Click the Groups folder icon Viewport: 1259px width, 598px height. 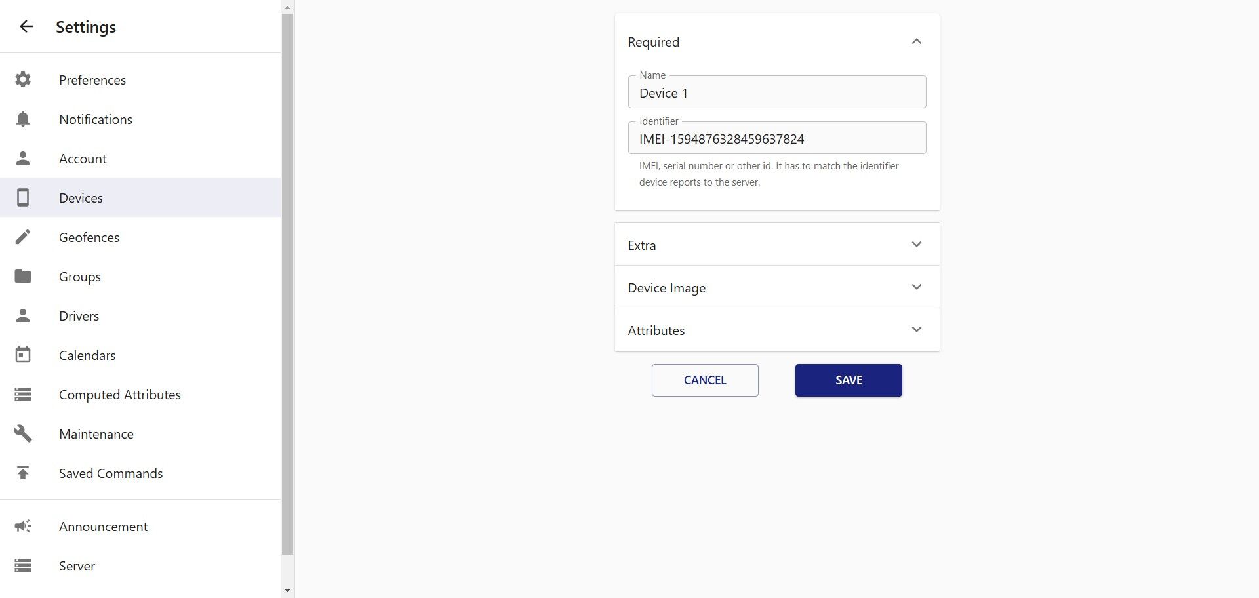[x=23, y=276]
